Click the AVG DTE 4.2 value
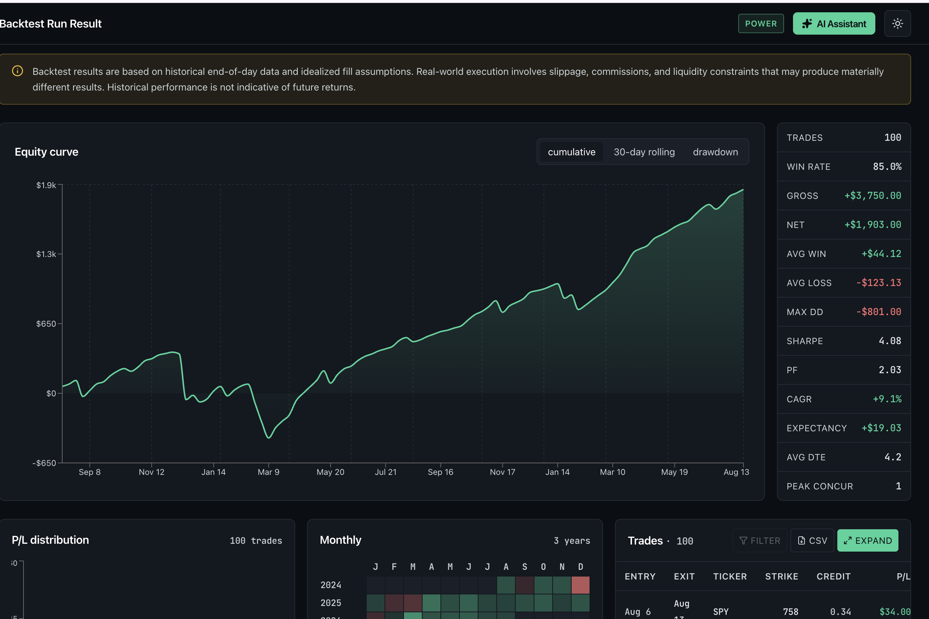 pos(892,457)
